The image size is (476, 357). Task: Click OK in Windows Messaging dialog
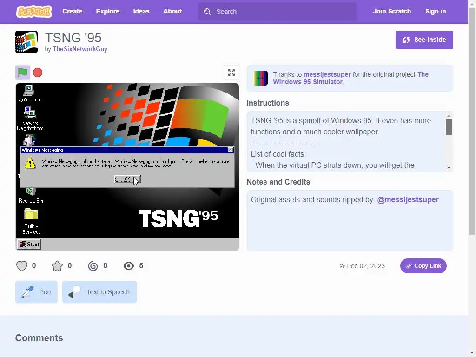[127, 179]
